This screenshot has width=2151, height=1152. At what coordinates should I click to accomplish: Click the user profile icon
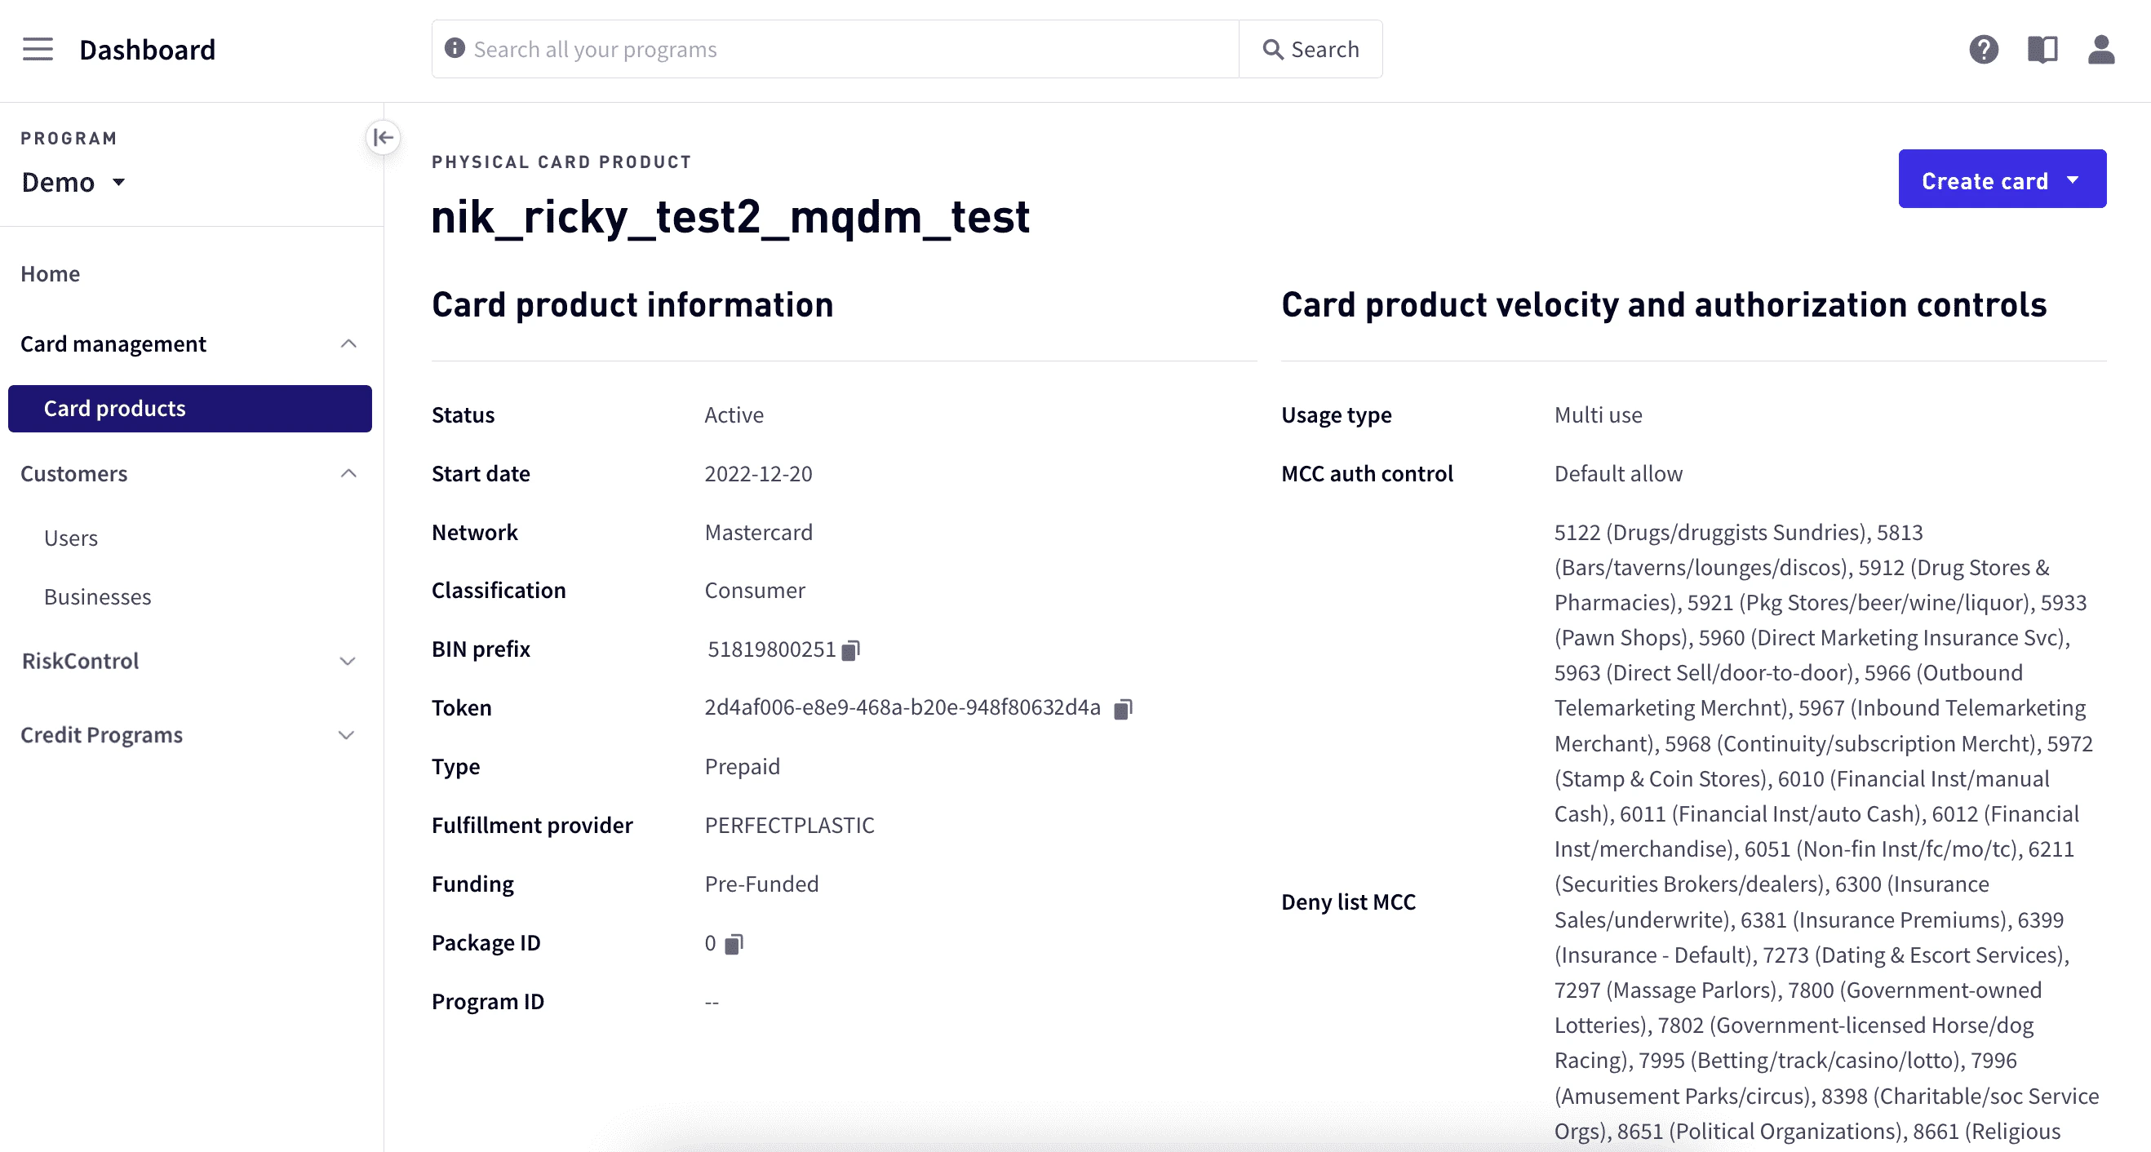(2103, 50)
